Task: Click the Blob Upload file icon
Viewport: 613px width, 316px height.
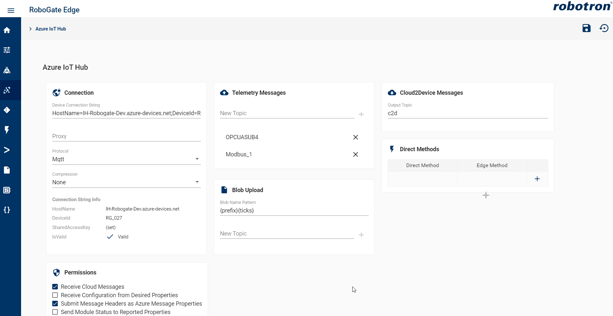Action: tap(224, 190)
